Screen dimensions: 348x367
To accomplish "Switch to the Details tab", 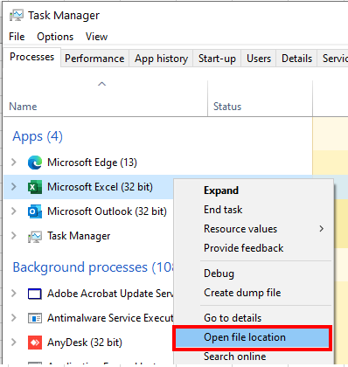I will 296,59.
